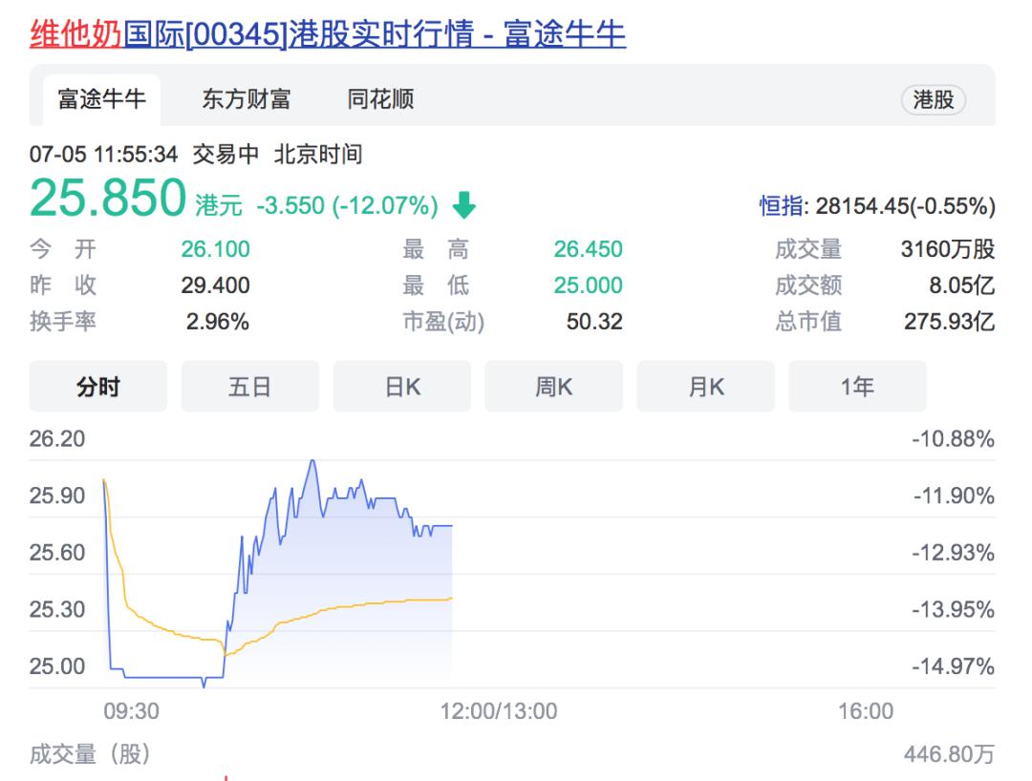
Task: Switch to the 五日 five-day chart
Action: (250, 387)
